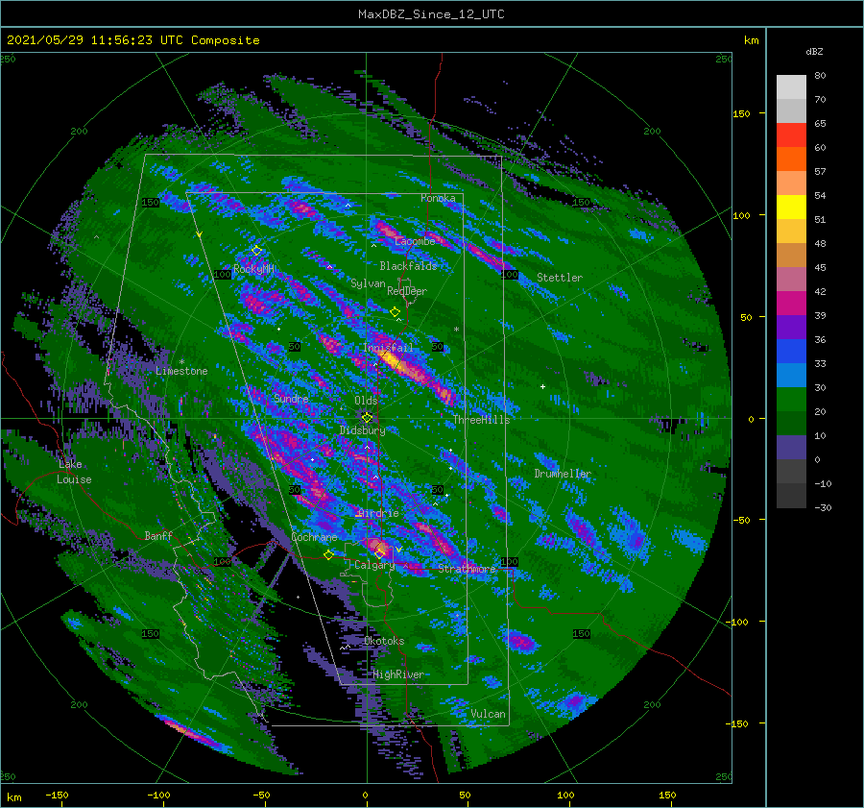Click the 2021/05/29 11:56:23 UTC timestamp

pyautogui.click(x=95, y=40)
